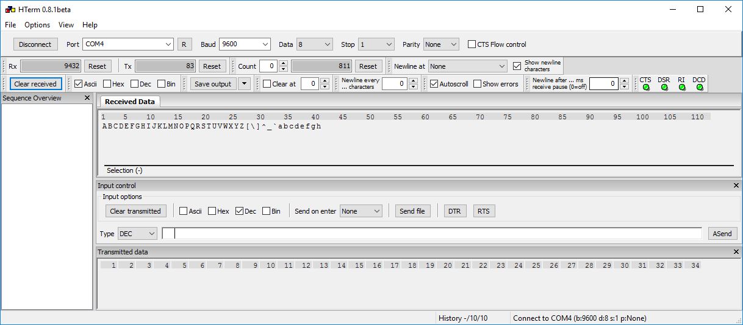Click the R refresh ports button
This screenshot has width=743, height=325.
coord(184,44)
